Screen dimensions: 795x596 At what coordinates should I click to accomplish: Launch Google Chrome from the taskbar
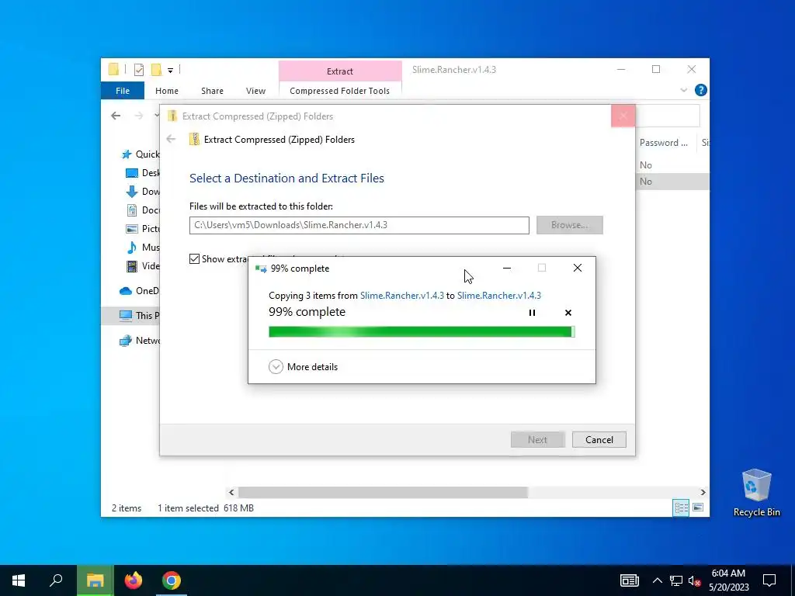pos(172,580)
